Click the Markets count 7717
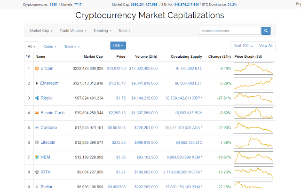Screen dimensions: 301x188 pyautogui.click(x=78, y=4)
